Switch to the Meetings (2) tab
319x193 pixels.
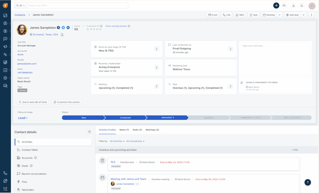point(152,130)
